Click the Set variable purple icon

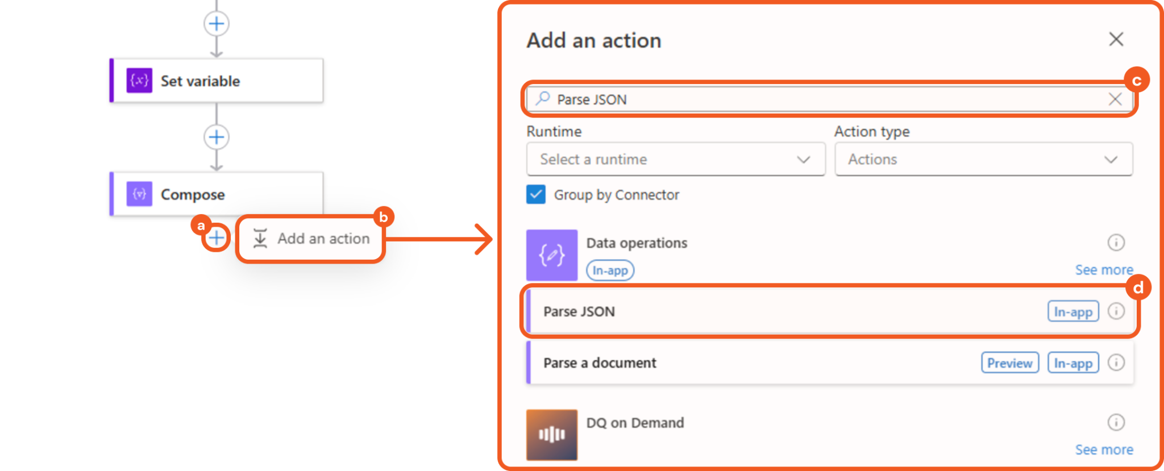[x=139, y=80]
